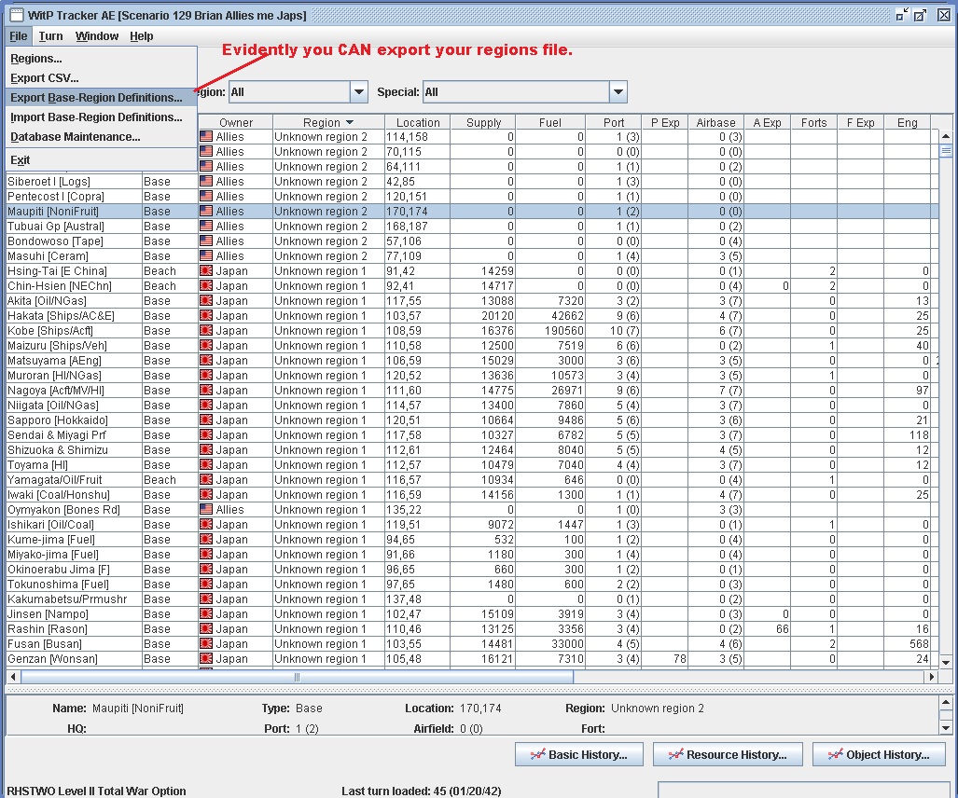The width and height of the screenshot is (958, 798).
Task: Click Allies flag icon in Tubuai Gp row
Action: point(206,226)
